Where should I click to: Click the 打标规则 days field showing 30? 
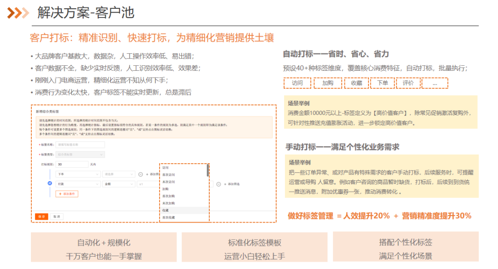72,164
